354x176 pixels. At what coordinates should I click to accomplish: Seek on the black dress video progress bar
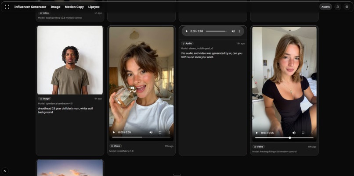point(284,137)
